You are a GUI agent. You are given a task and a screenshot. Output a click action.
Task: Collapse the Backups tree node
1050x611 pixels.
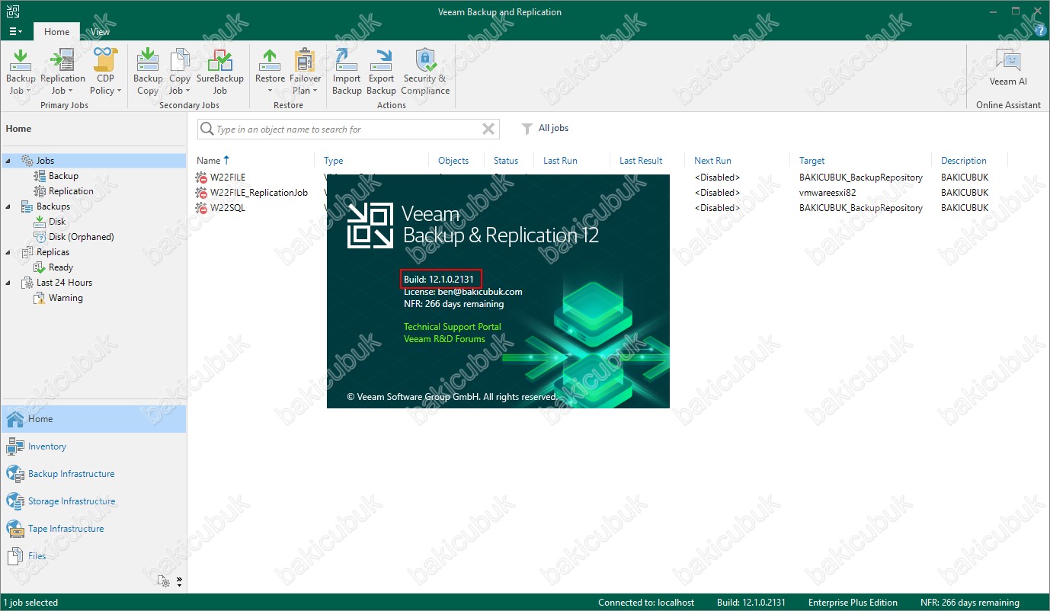pyautogui.click(x=8, y=206)
